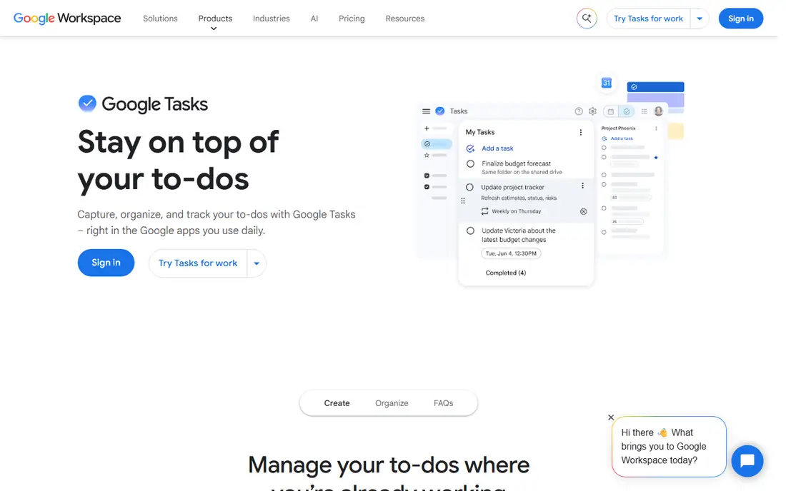
Task: Click the plus icon in Tasks sidebar
Action: (427, 128)
